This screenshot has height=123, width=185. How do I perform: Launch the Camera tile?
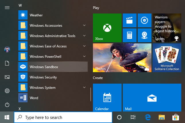click(x=144, y=35)
